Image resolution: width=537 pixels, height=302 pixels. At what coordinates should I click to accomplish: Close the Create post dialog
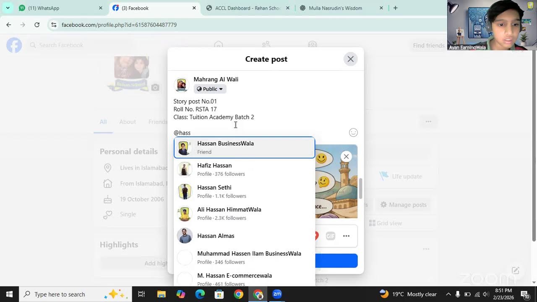(x=350, y=59)
